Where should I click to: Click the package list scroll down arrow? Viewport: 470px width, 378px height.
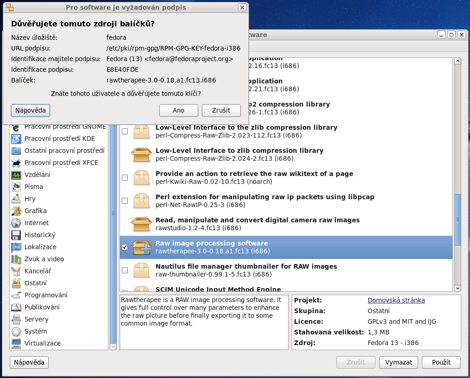pyautogui.click(x=457, y=289)
